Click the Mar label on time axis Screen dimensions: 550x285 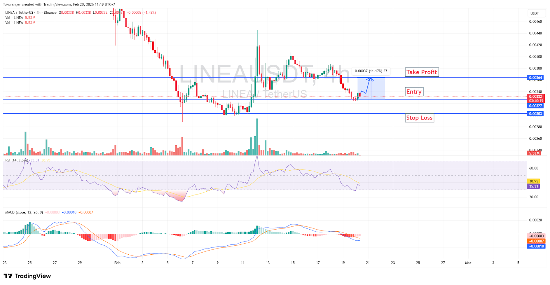tap(468, 263)
